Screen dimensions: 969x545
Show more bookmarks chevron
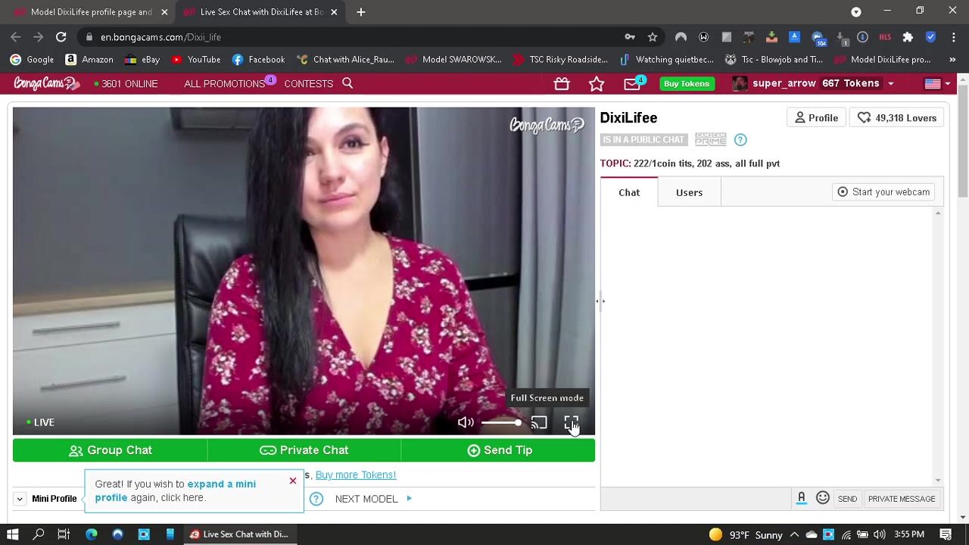(952, 59)
